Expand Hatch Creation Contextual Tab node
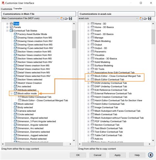 (88, 97)
